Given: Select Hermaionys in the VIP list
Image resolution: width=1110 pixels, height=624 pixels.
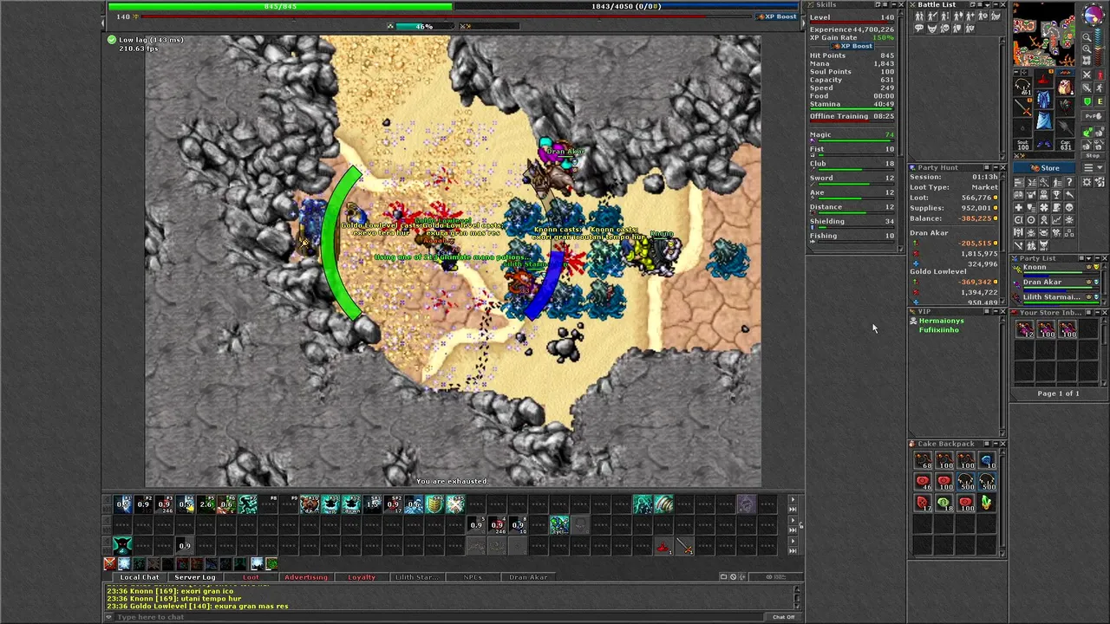Looking at the screenshot, I should tap(941, 321).
